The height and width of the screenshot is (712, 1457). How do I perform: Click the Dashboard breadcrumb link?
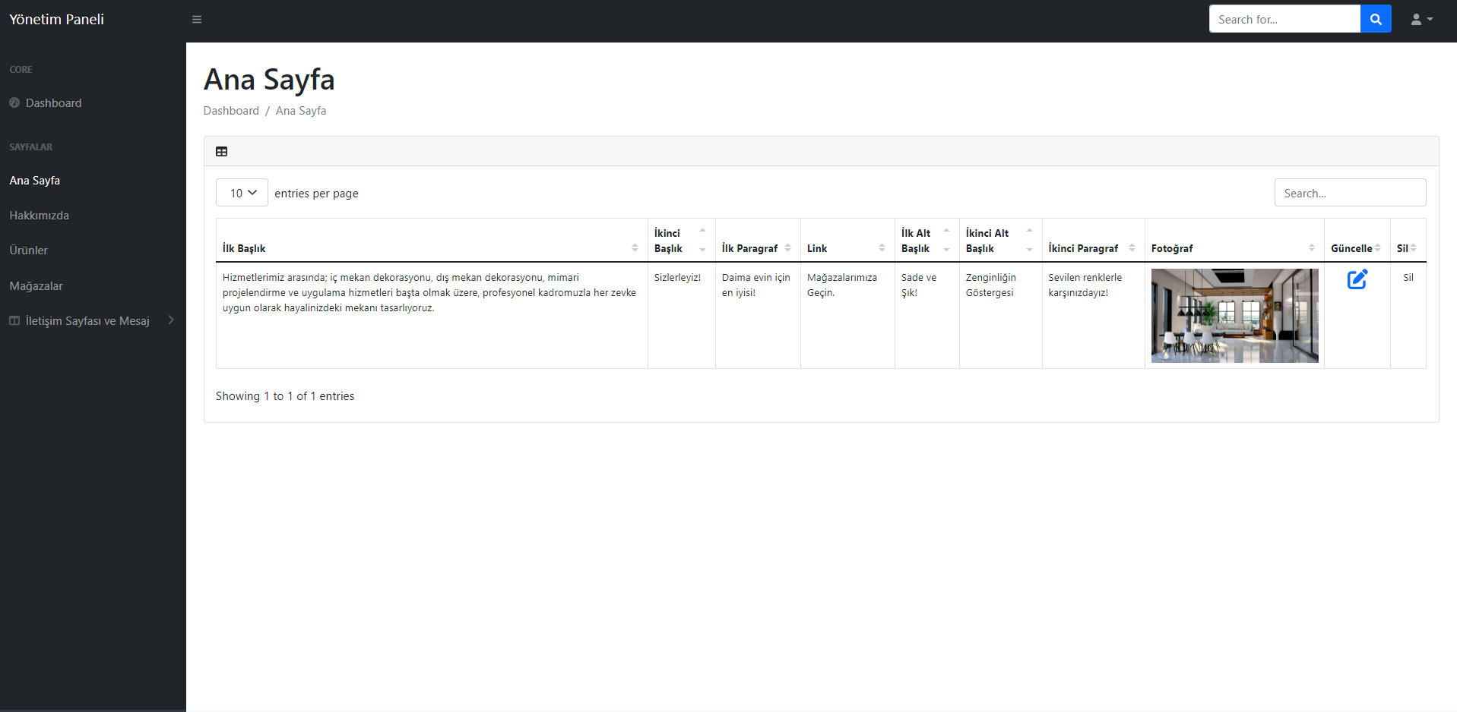point(231,110)
